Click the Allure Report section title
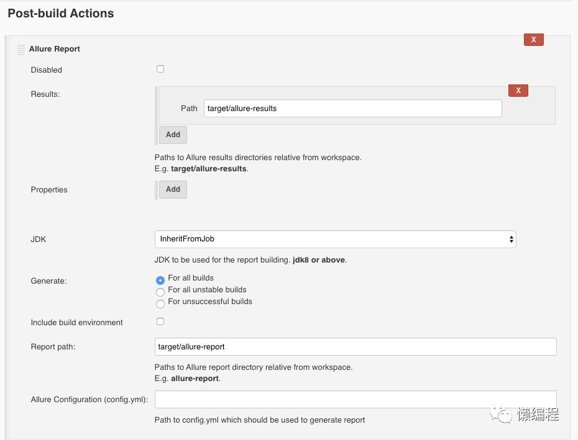 (x=55, y=49)
